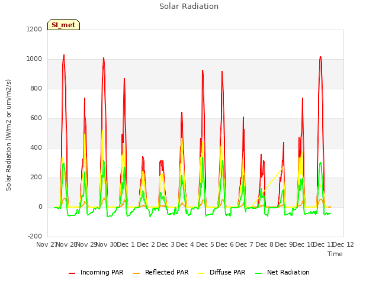
Task: Toggle the Incoming PAR legend entry
Action: click(x=96, y=272)
